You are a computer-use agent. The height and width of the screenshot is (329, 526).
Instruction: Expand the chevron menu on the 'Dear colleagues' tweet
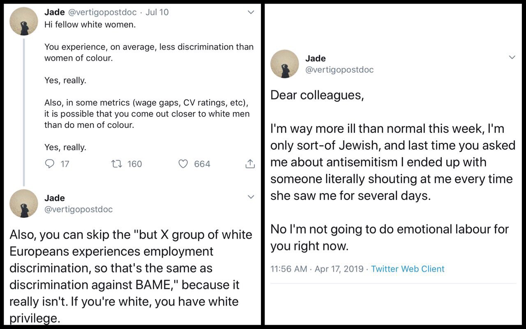coord(512,58)
